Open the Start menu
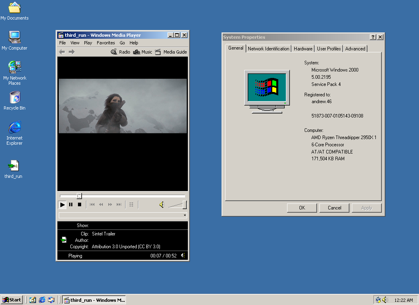419x305 pixels. click(12, 300)
